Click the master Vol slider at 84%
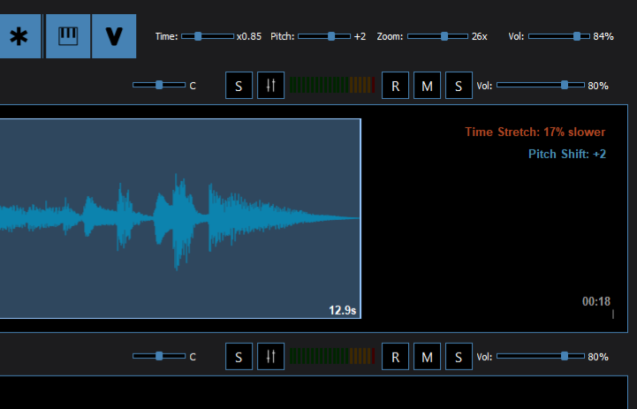The height and width of the screenshot is (409, 637). click(x=558, y=36)
